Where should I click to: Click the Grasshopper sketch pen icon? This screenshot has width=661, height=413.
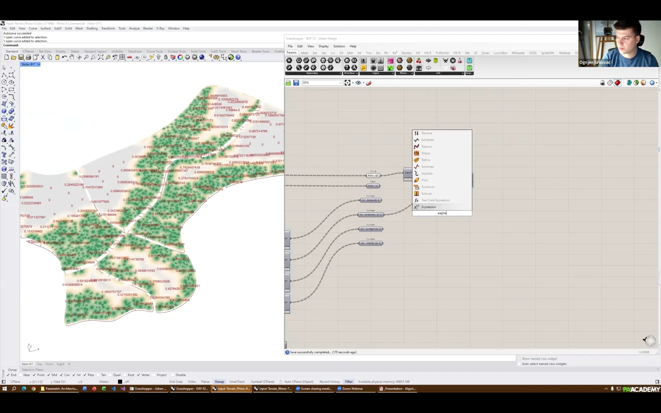click(x=369, y=83)
